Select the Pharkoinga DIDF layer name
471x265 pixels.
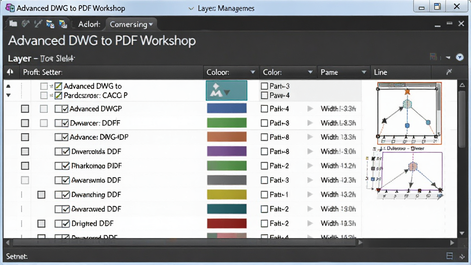click(97, 166)
